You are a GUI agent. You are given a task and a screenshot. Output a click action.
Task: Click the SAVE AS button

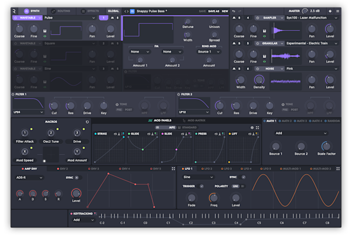pos(212,11)
